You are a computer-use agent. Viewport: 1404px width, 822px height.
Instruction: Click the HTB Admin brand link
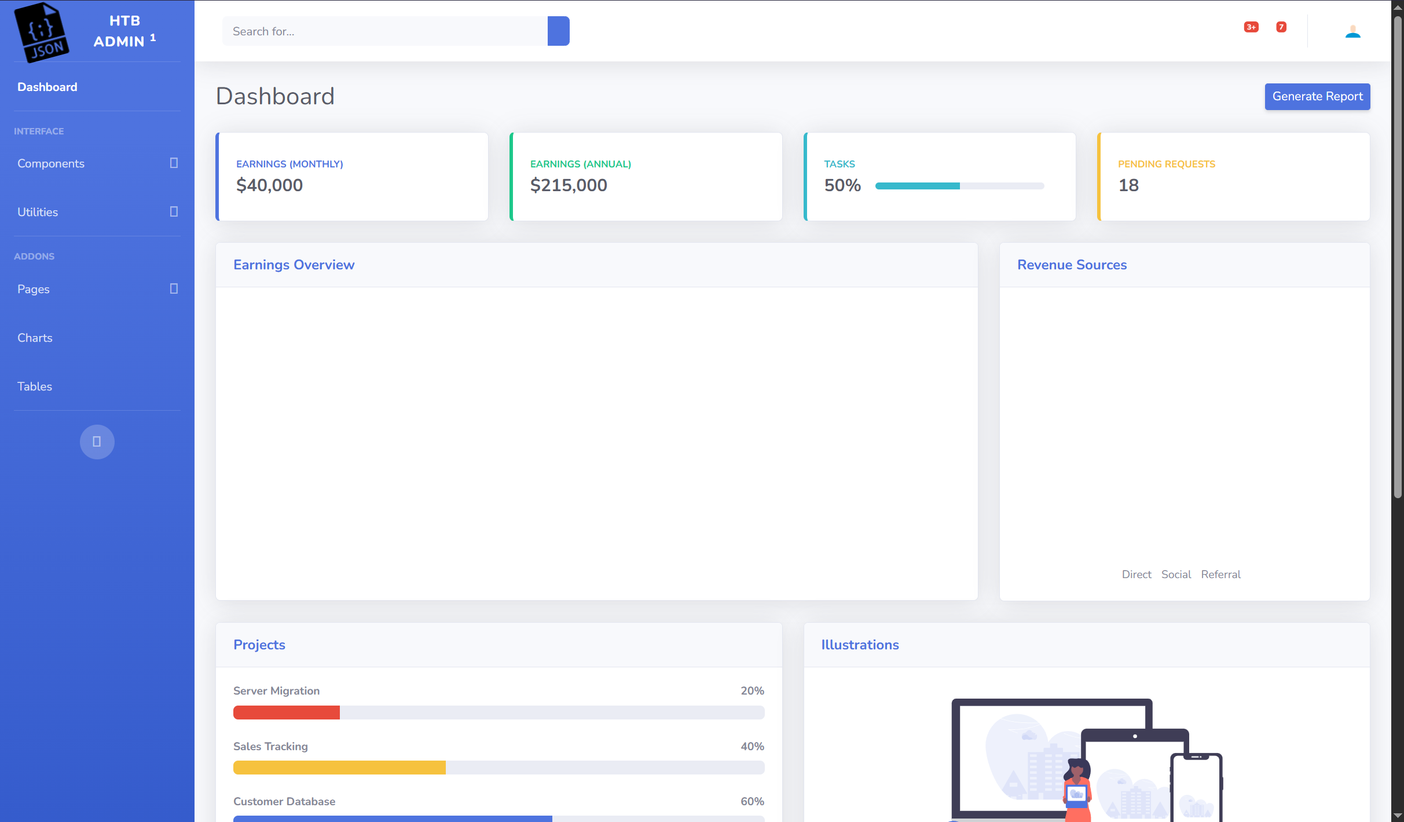(x=124, y=31)
